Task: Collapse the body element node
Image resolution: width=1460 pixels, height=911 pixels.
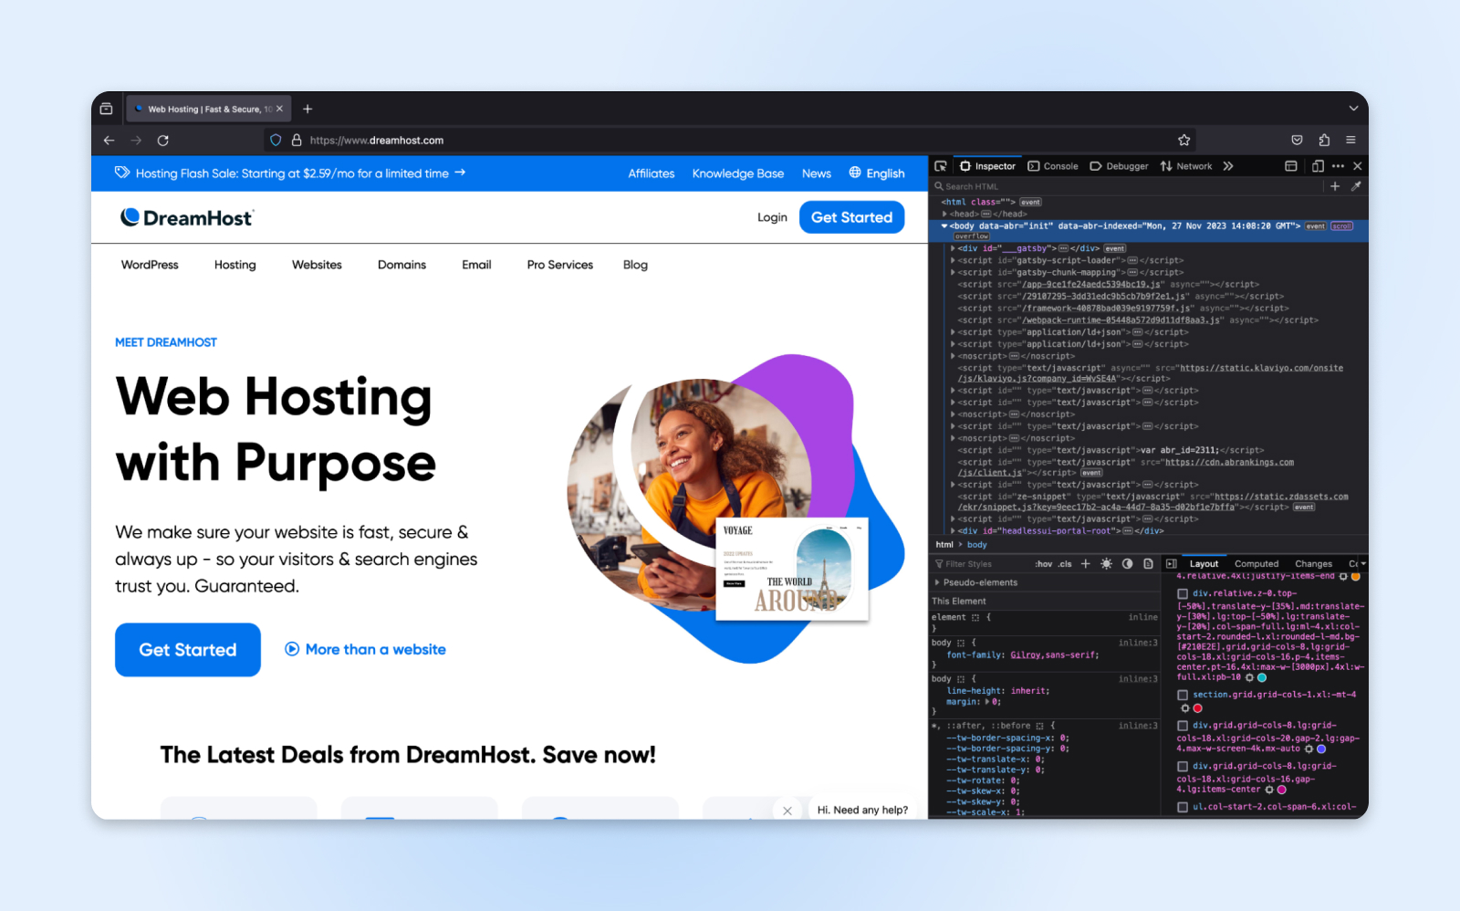Action: pyautogui.click(x=943, y=225)
